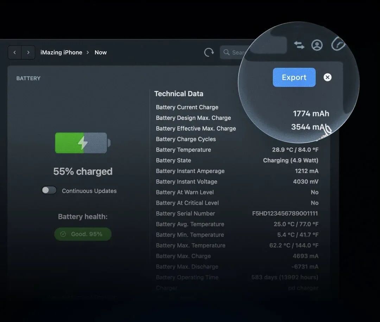Image resolution: width=380 pixels, height=322 pixels.
Task: Select iMazing iPhone breadcrumb
Action: click(x=61, y=52)
